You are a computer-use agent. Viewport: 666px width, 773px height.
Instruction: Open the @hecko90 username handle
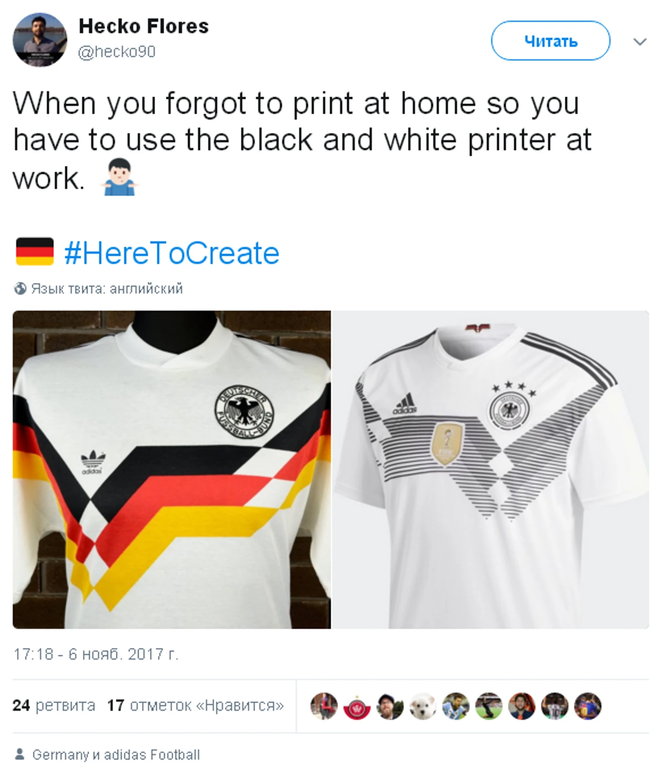tap(117, 52)
